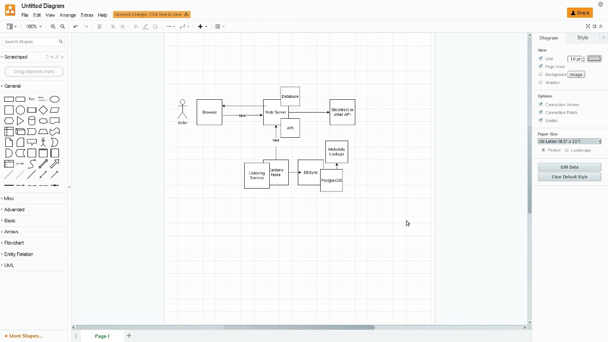Screen dimensions: 608x342
Task: Open the view panels dropdown in toolbar
Action: click(x=12, y=27)
